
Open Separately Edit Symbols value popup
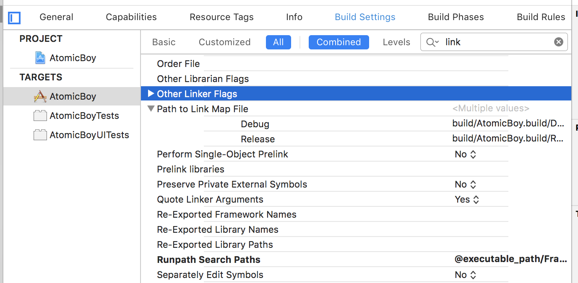click(466, 275)
